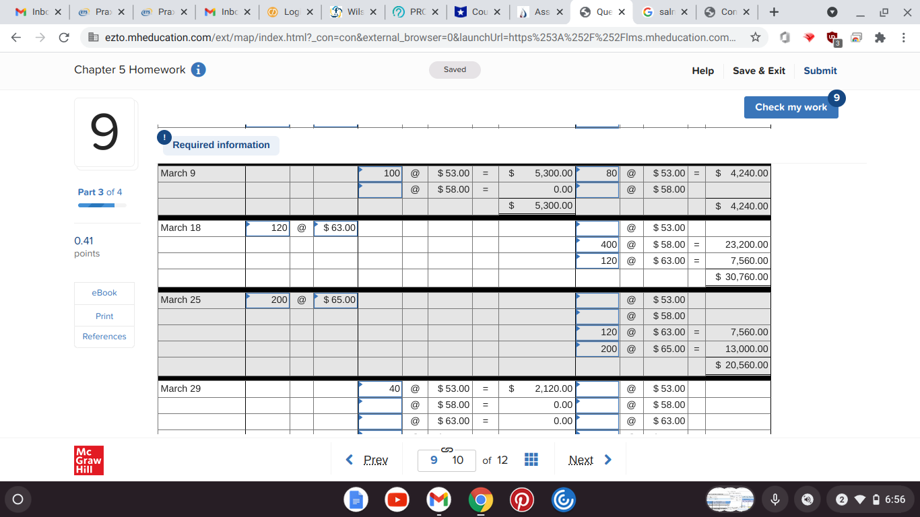920x517 pixels.
Task: Reload the page with the refresh icon
Action: pos(65,38)
